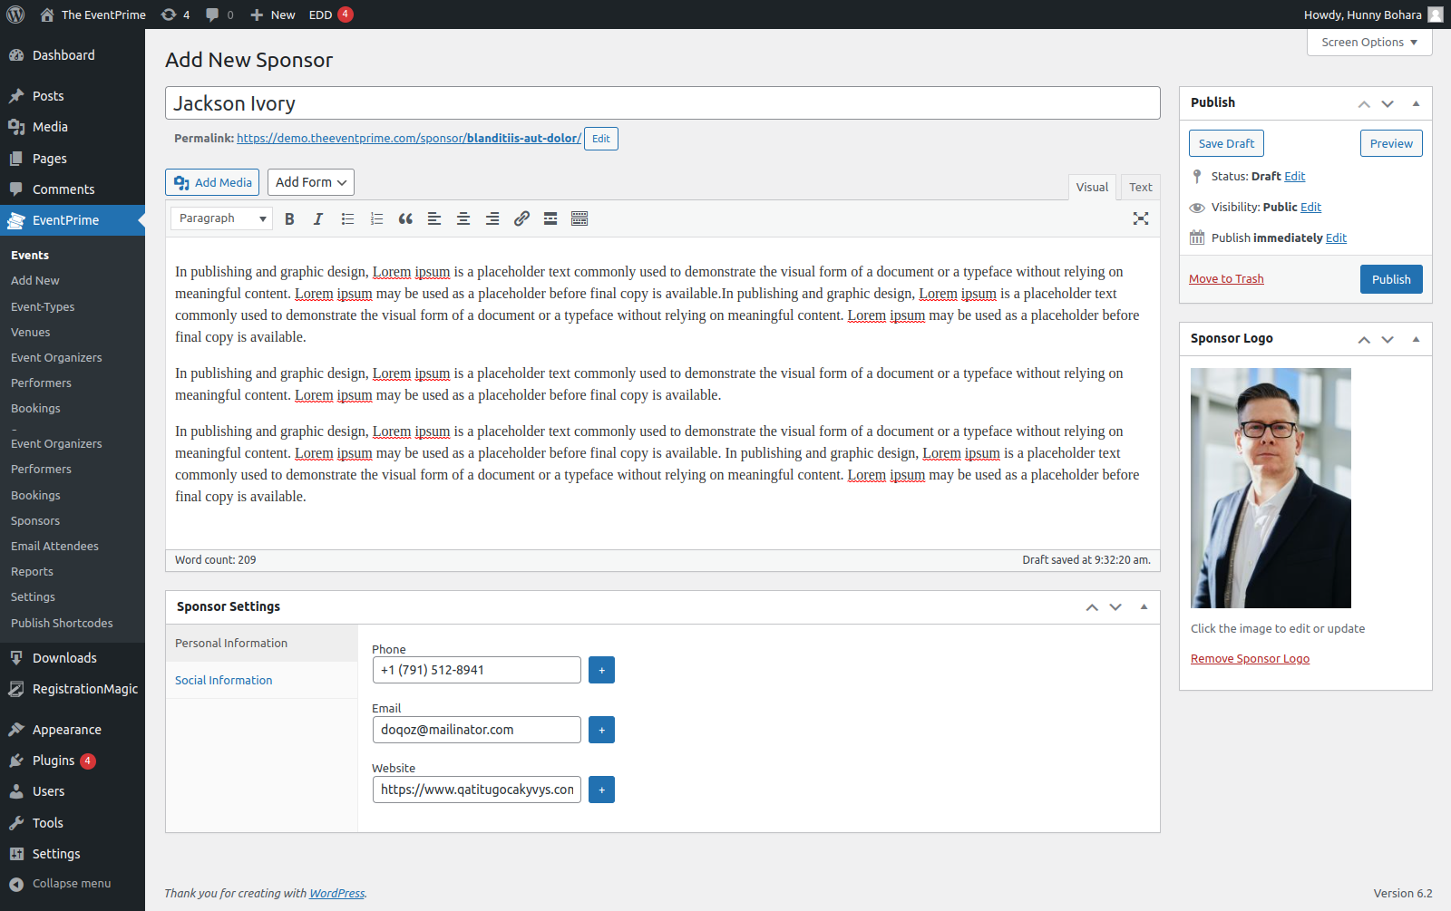
Task: Insert a bulleted list
Action: coord(347,218)
